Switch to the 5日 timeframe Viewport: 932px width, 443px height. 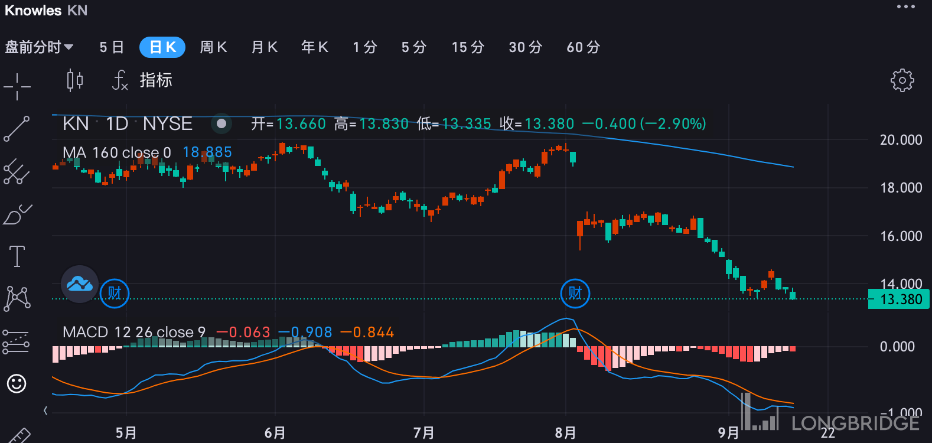point(112,47)
